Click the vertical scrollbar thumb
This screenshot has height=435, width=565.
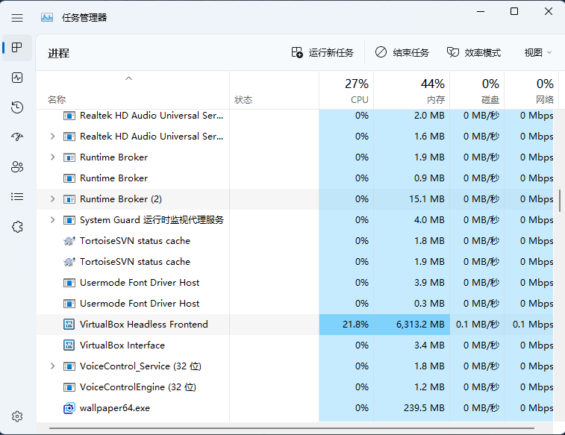pyautogui.click(x=560, y=200)
